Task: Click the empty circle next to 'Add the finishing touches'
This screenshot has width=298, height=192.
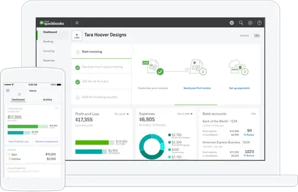Action: [77, 97]
